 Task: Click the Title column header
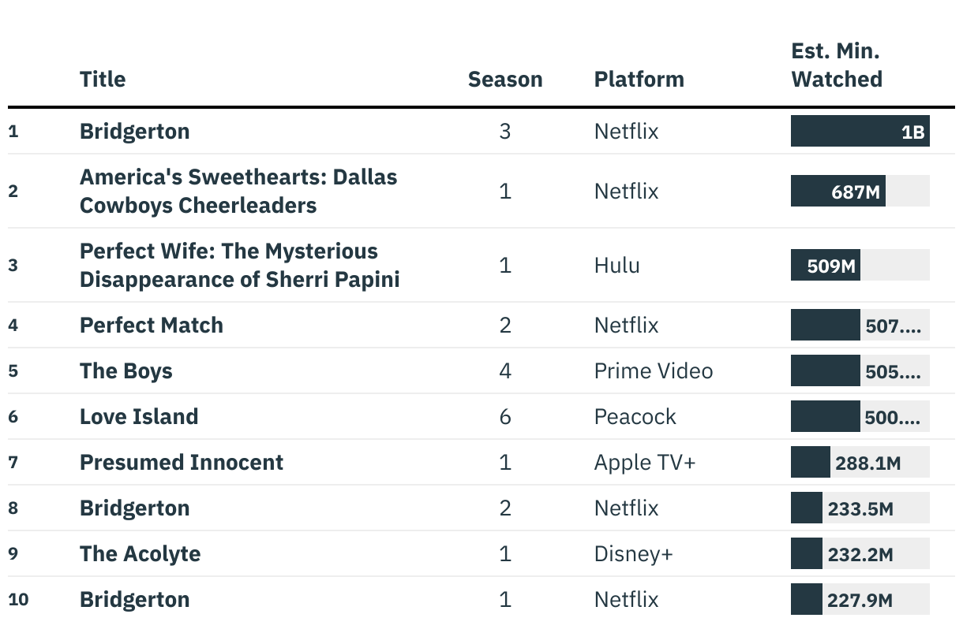coord(103,80)
